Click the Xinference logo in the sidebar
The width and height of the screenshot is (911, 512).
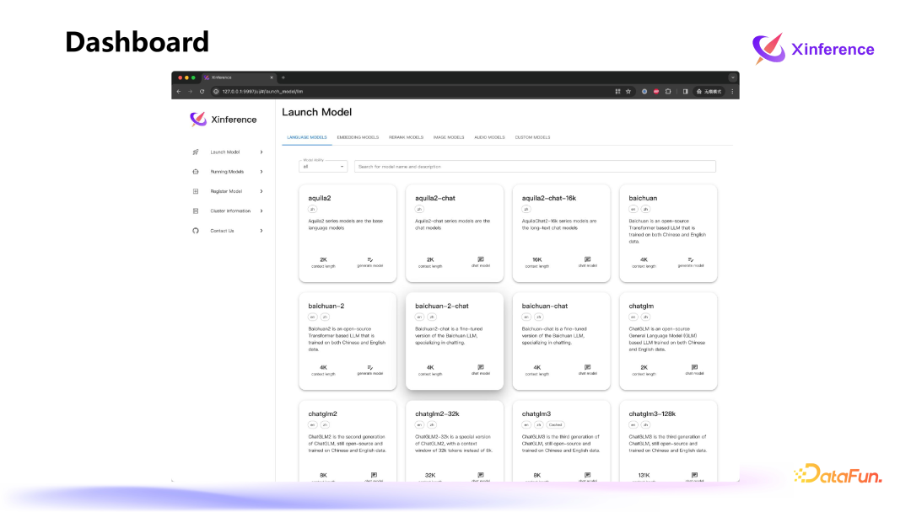pos(198,119)
